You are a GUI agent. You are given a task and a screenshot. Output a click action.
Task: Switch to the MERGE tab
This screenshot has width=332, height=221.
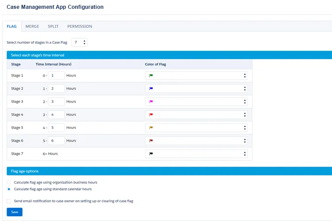click(x=32, y=27)
